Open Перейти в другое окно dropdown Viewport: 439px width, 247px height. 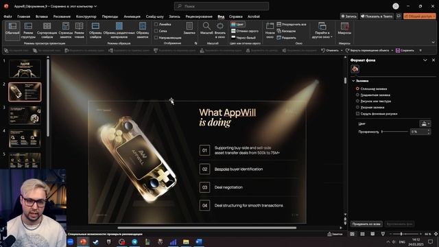[322, 30]
